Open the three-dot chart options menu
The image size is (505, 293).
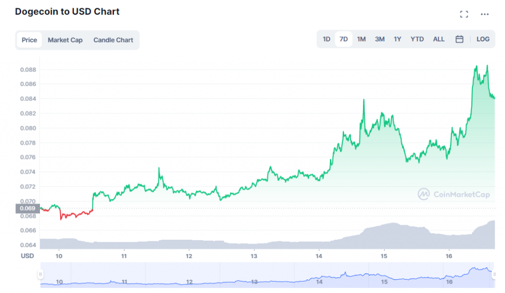pyautogui.click(x=484, y=14)
